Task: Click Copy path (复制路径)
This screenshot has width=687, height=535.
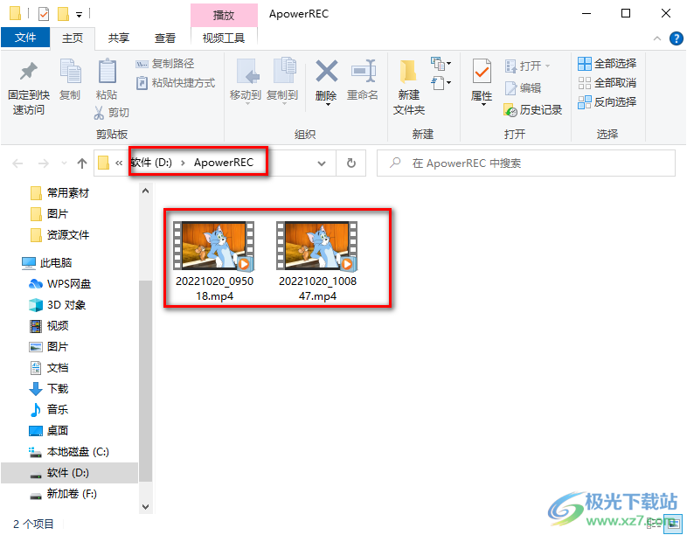Action: pyautogui.click(x=164, y=64)
